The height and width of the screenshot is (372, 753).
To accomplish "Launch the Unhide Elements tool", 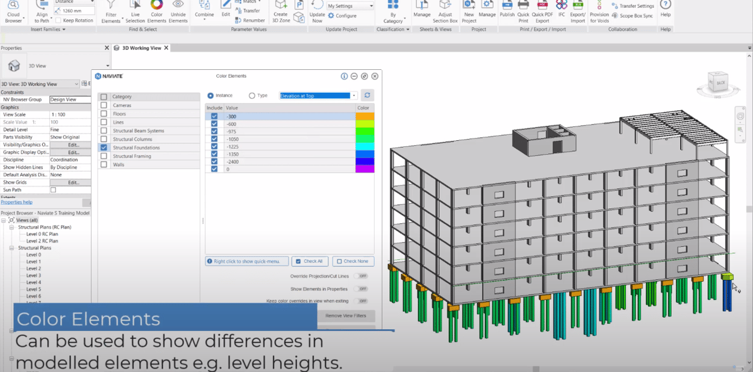I will tap(178, 12).
